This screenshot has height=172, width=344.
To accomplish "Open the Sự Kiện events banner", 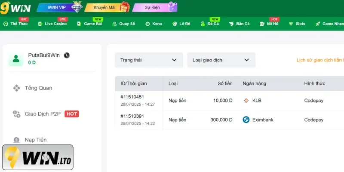I will click(155, 7).
